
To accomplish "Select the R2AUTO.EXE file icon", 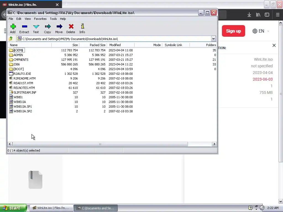I will pyautogui.click(x=11, y=73).
